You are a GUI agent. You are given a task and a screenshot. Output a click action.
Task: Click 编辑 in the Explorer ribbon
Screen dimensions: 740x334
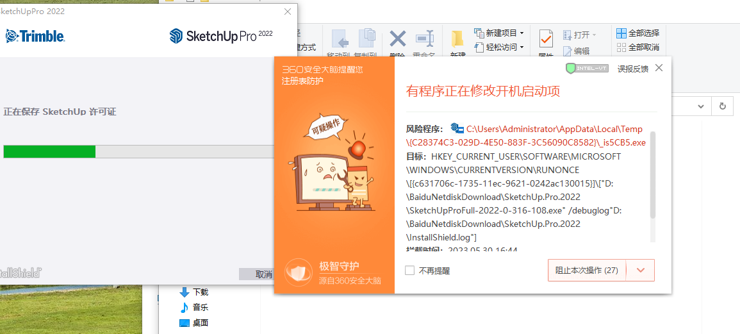coord(576,51)
